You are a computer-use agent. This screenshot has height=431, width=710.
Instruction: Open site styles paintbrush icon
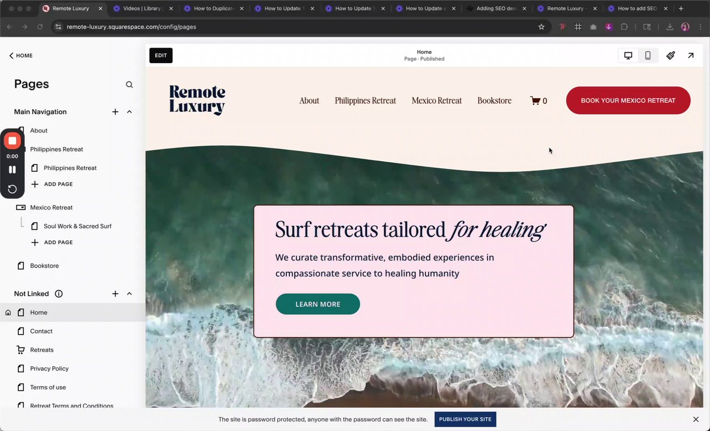[x=671, y=55]
